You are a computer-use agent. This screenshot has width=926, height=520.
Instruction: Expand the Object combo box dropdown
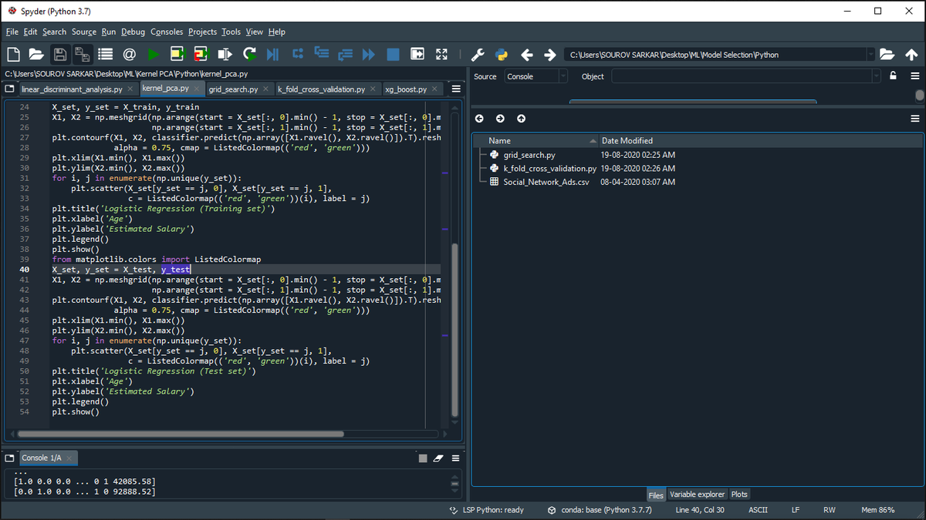[875, 76]
